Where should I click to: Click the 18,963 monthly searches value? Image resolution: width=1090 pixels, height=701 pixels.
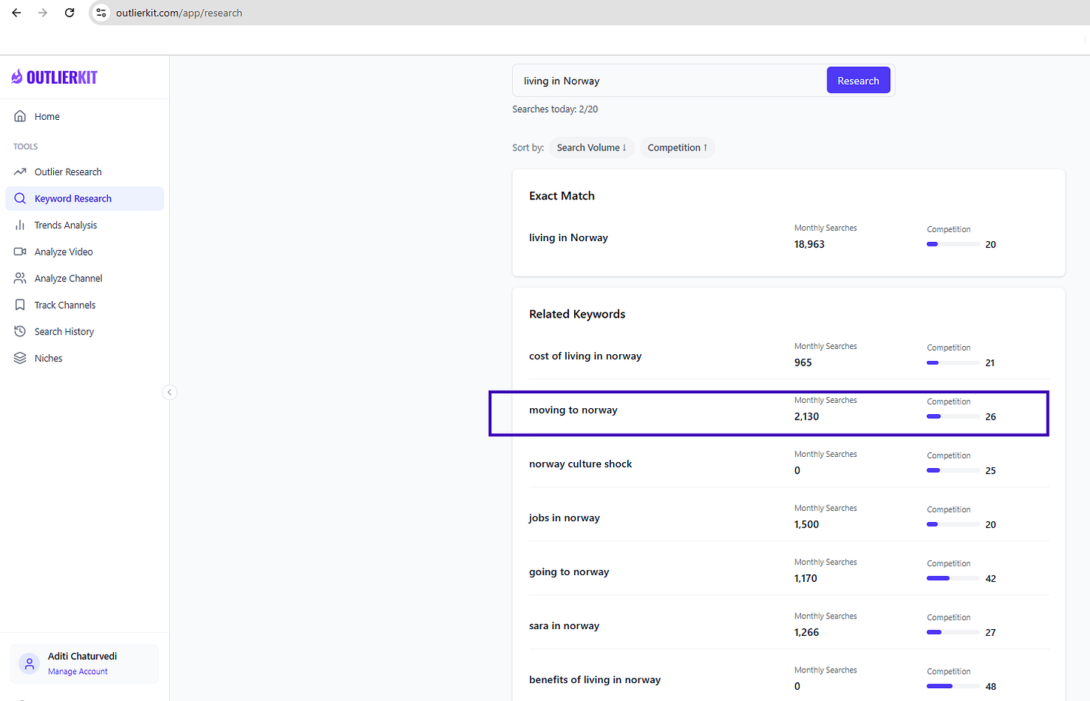pos(809,244)
